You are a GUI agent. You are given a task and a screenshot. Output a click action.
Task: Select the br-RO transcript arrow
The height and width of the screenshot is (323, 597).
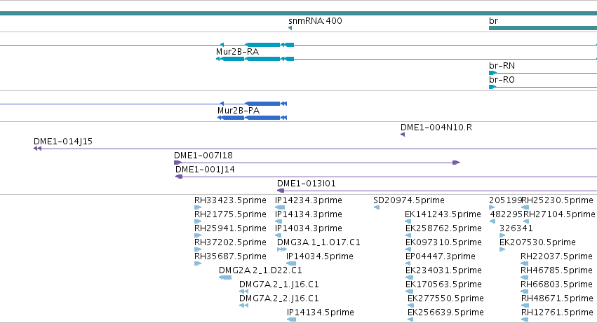click(x=492, y=87)
